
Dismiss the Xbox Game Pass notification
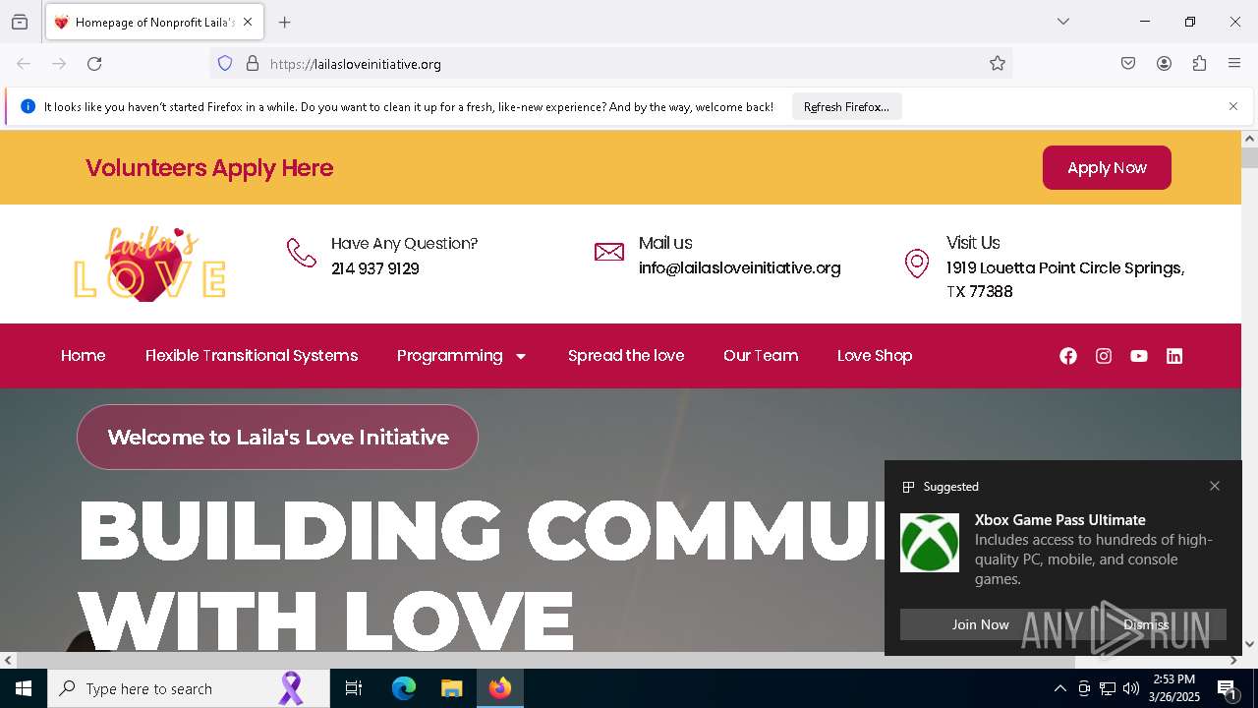click(1146, 624)
